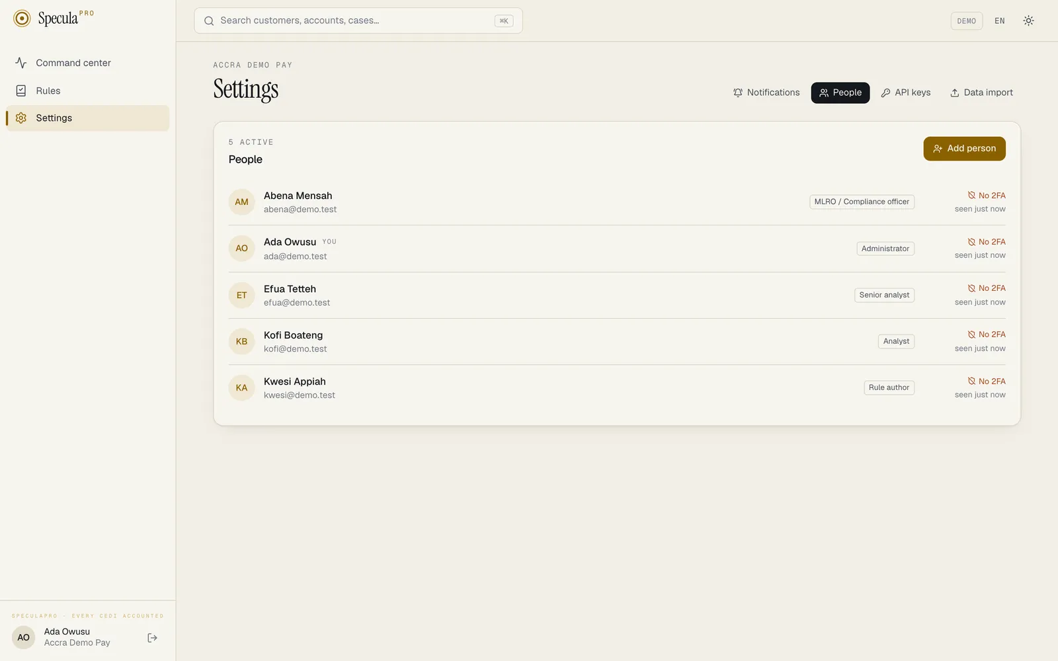Click the 5 ACTIVE label
Screen dimensions: 1058x661
[251, 142]
